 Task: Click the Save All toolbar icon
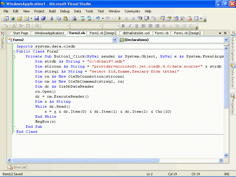pos(43,18)
